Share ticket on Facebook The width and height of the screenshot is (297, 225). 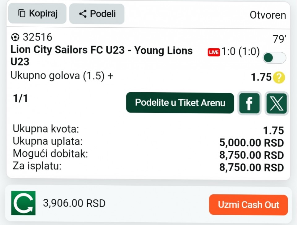pos(249,103)
